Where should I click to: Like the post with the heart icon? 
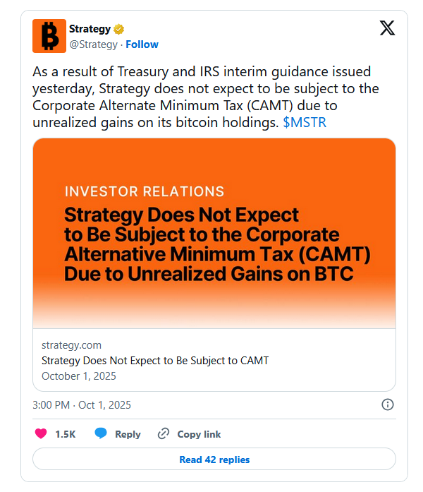41,433
